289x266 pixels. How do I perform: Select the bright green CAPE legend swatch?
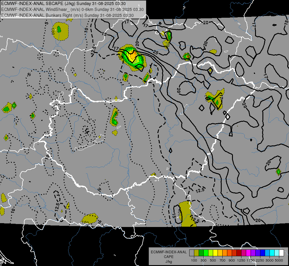pyautogui.click(x=206, y=253)
